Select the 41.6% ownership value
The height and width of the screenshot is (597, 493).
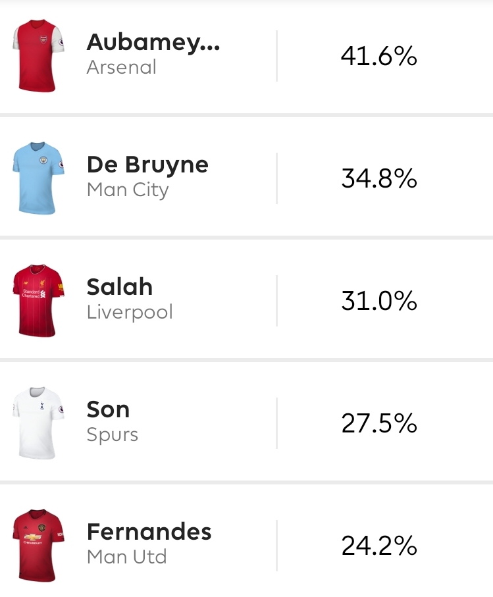coord(378,57)
